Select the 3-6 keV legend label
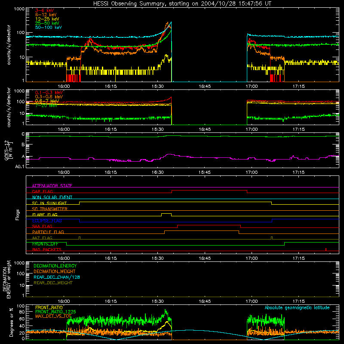This screenshot has height=344, width=344. 45,10
